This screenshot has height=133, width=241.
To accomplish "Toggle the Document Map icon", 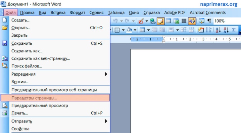I will (x=201, y=21).
